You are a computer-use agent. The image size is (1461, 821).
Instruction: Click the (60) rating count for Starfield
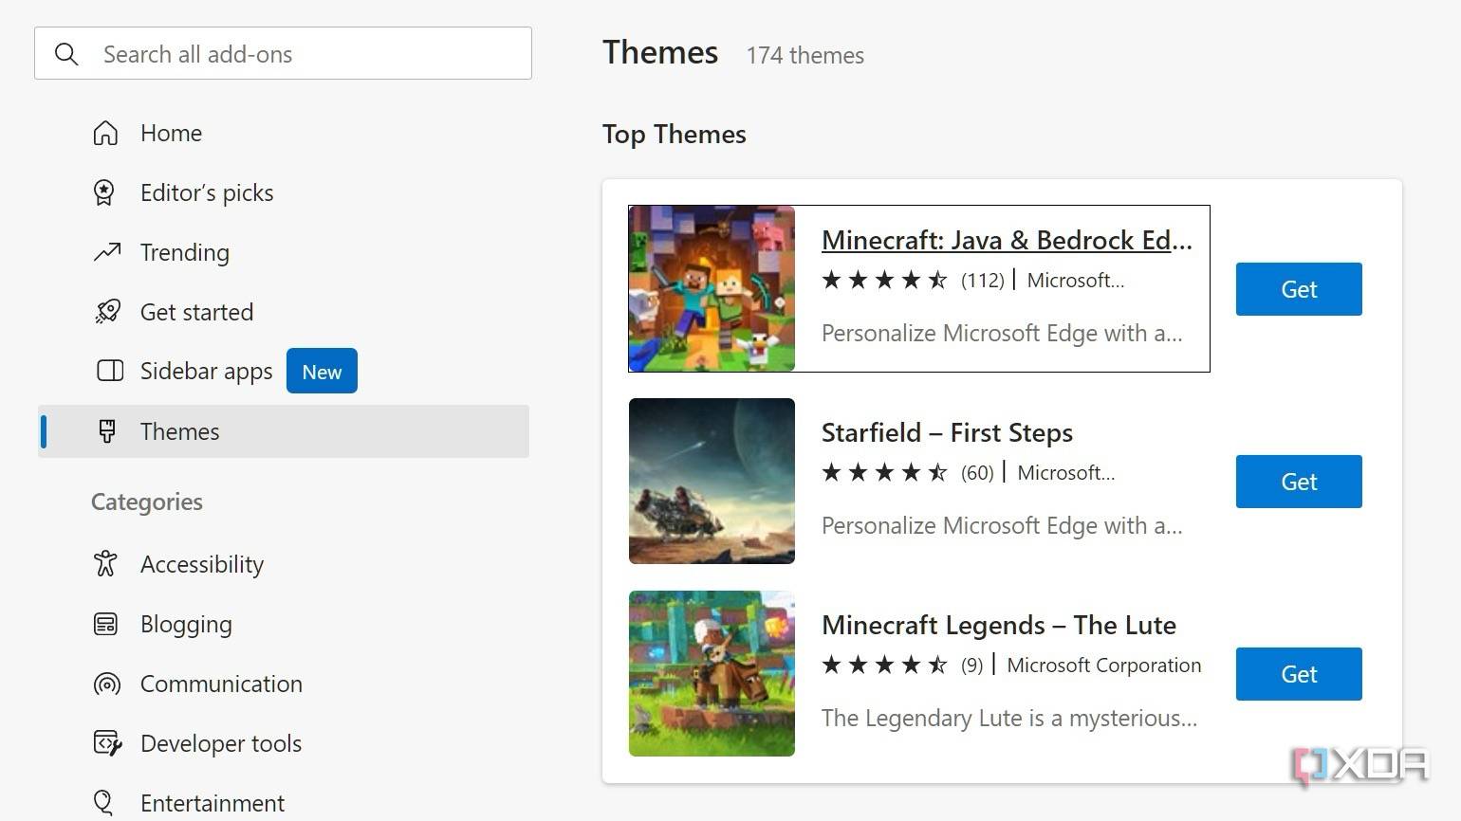pos(977,473)
